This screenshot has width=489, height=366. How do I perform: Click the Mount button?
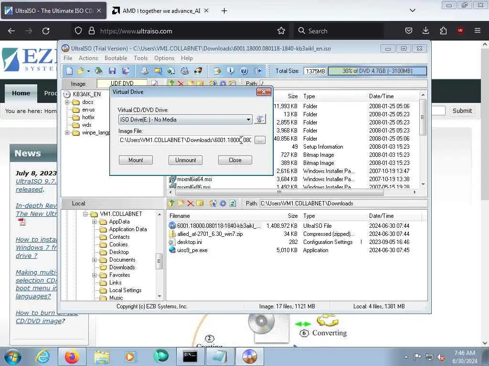tap(136, 160)
